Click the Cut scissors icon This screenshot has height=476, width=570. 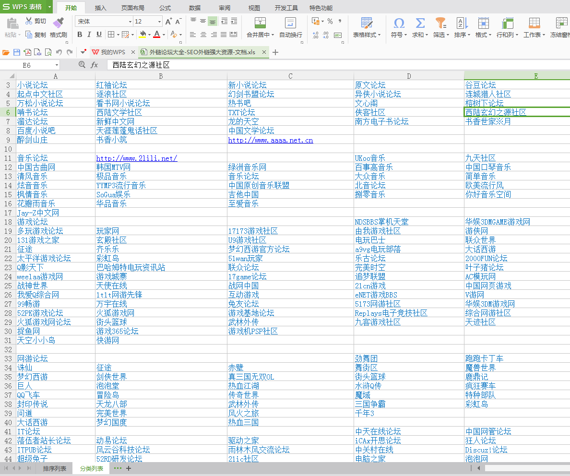click(x=29, y=21)
